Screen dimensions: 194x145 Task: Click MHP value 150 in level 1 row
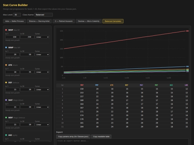pos(82,89)
